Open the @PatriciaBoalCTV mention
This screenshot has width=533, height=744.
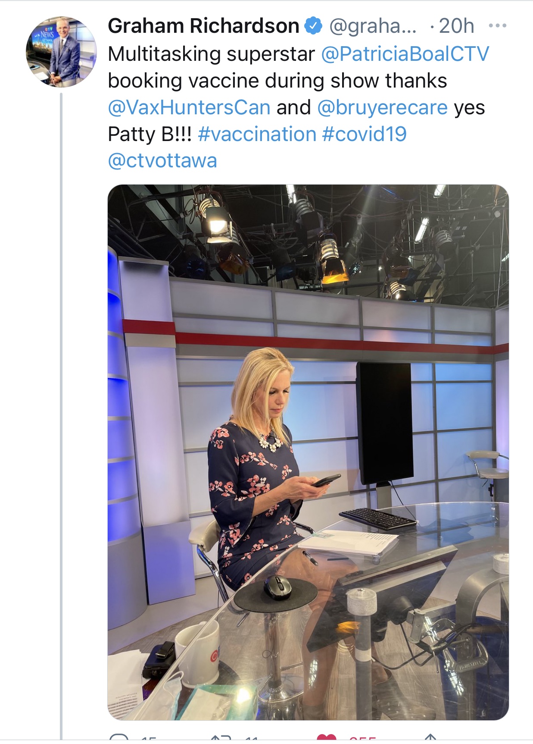[405, 54]
